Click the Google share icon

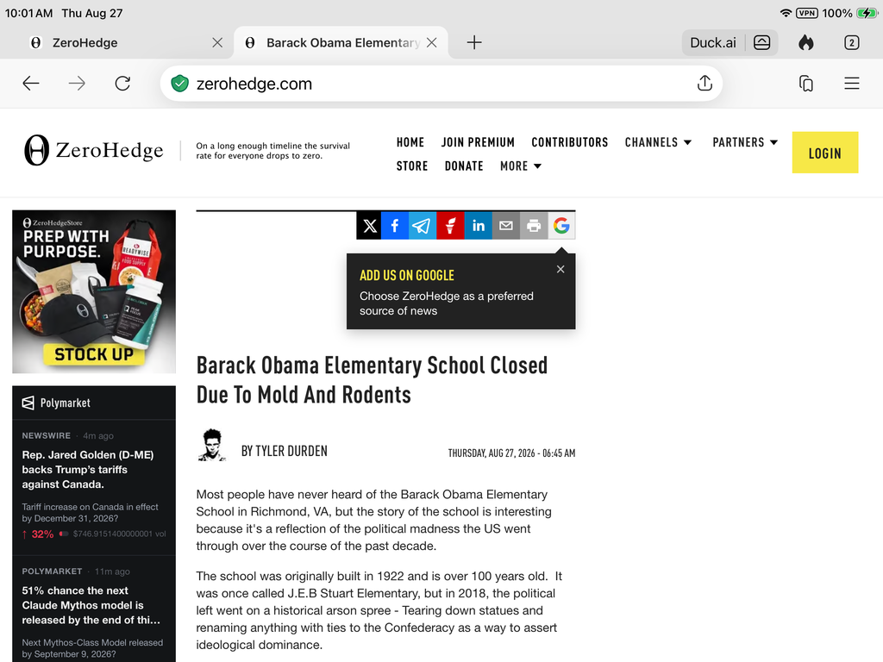point(561,226)
